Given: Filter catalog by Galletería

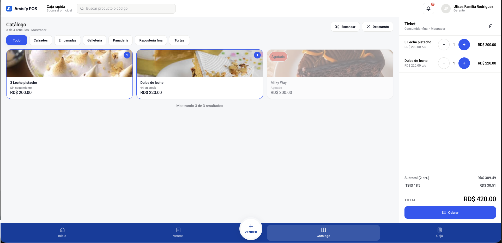Looking at the screenshot, I should coord(95,40).
